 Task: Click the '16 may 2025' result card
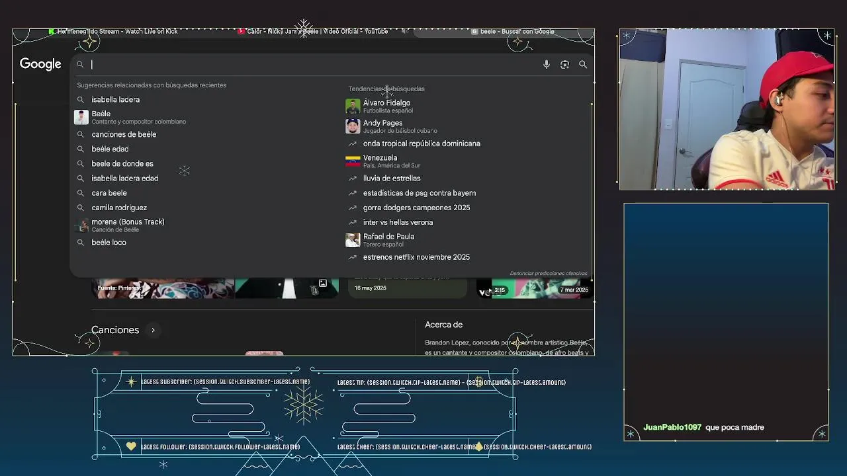(x=408, y=288)
